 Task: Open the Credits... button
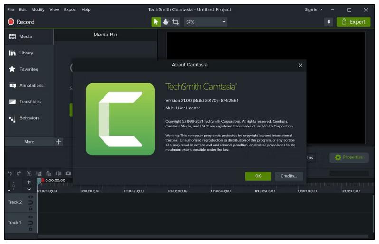click(288, 176)
